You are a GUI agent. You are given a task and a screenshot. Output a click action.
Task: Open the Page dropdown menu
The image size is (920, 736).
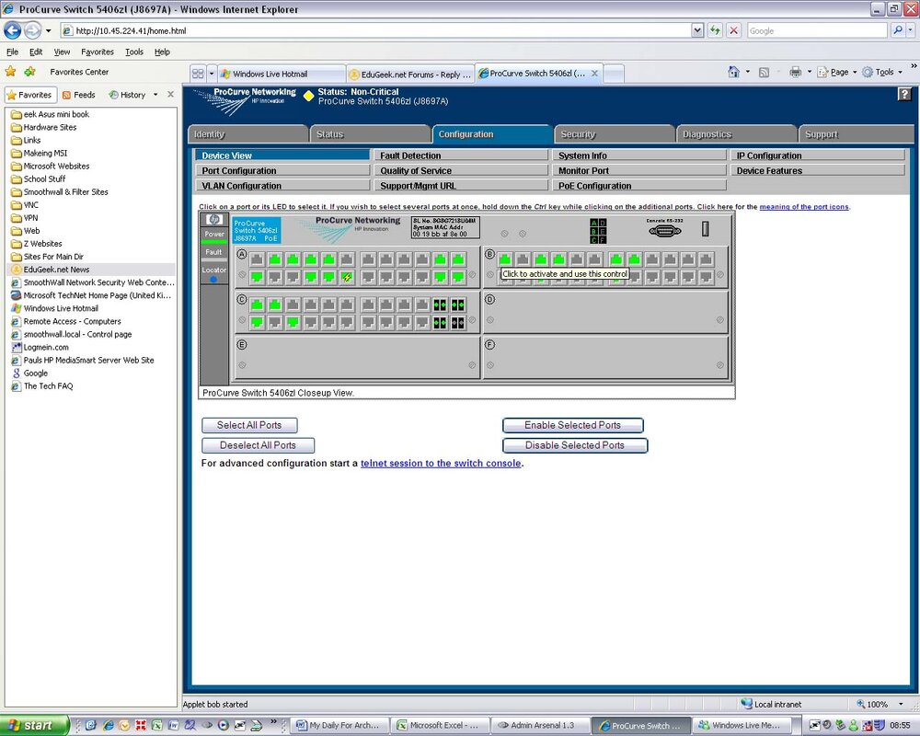pyautogui.click(x=836, y=72)
